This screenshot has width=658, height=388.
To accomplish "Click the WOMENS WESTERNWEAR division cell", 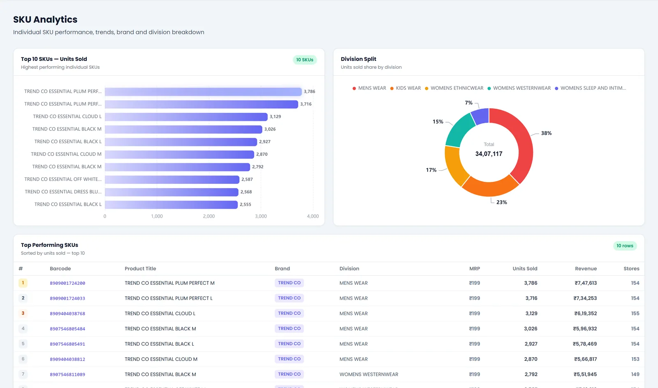I will tap(369, 374).
